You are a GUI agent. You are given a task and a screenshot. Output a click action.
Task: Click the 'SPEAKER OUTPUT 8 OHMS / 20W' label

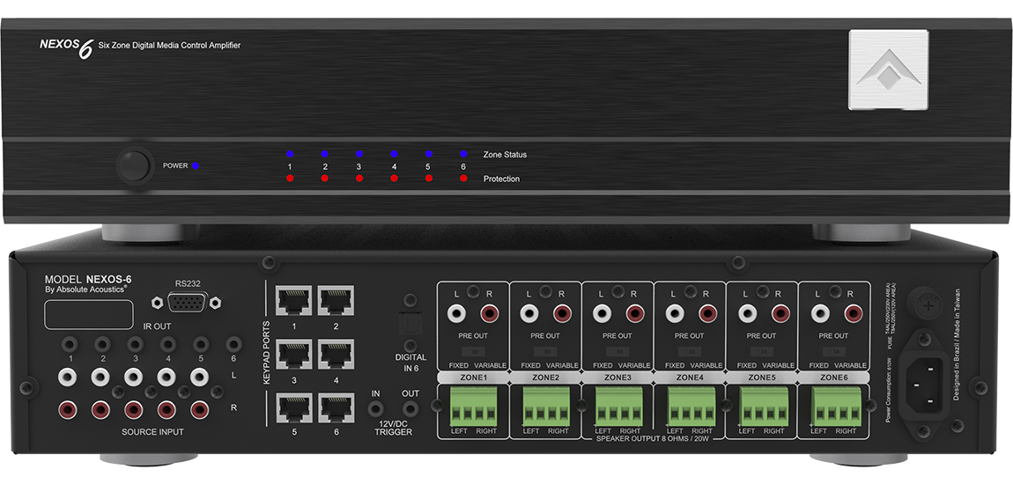(x=654, y=439)
